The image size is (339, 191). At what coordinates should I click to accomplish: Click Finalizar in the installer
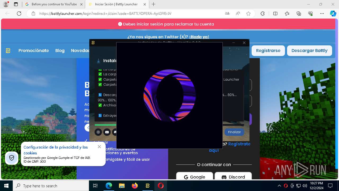pos(234,132)
